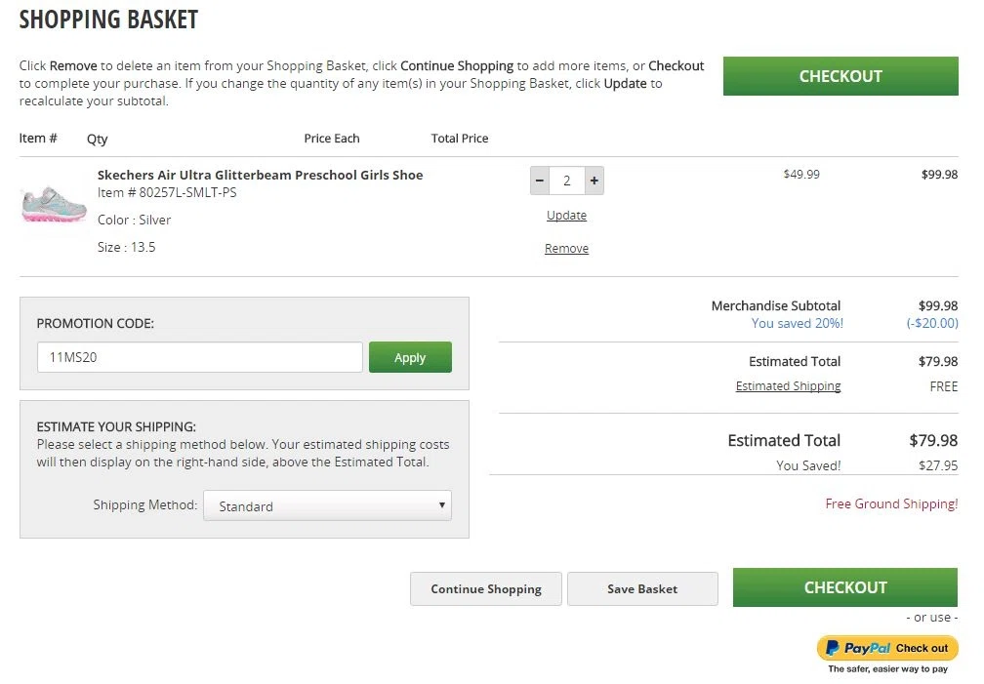Screen dimensions: 984x684
Task: Click the bottom green Checkout button
Action: pyautogui.click(x=845, y=587)
